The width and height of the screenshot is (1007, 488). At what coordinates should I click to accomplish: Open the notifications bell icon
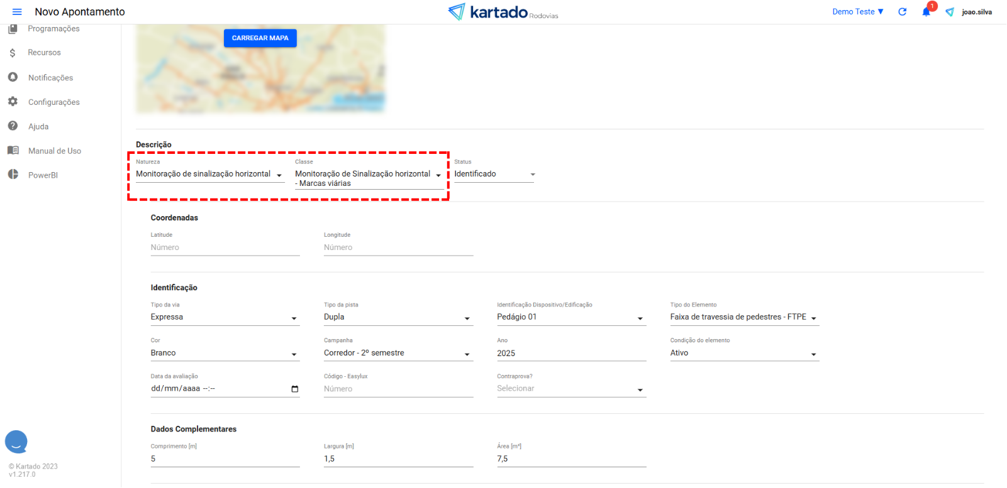(x=926, y=12)
